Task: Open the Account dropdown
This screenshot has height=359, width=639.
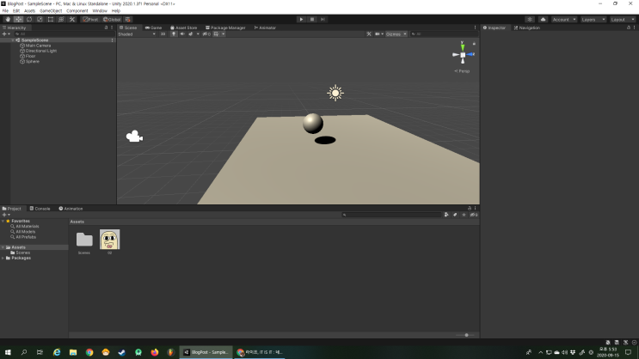Action: tap(564, 19)
